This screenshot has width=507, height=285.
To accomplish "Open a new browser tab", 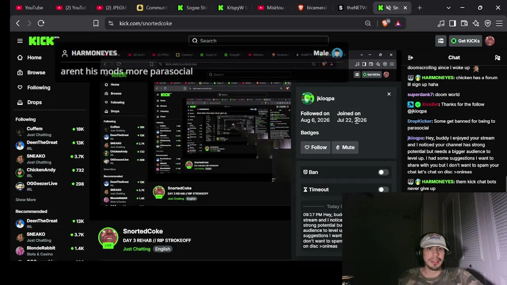I will [419, 8].
